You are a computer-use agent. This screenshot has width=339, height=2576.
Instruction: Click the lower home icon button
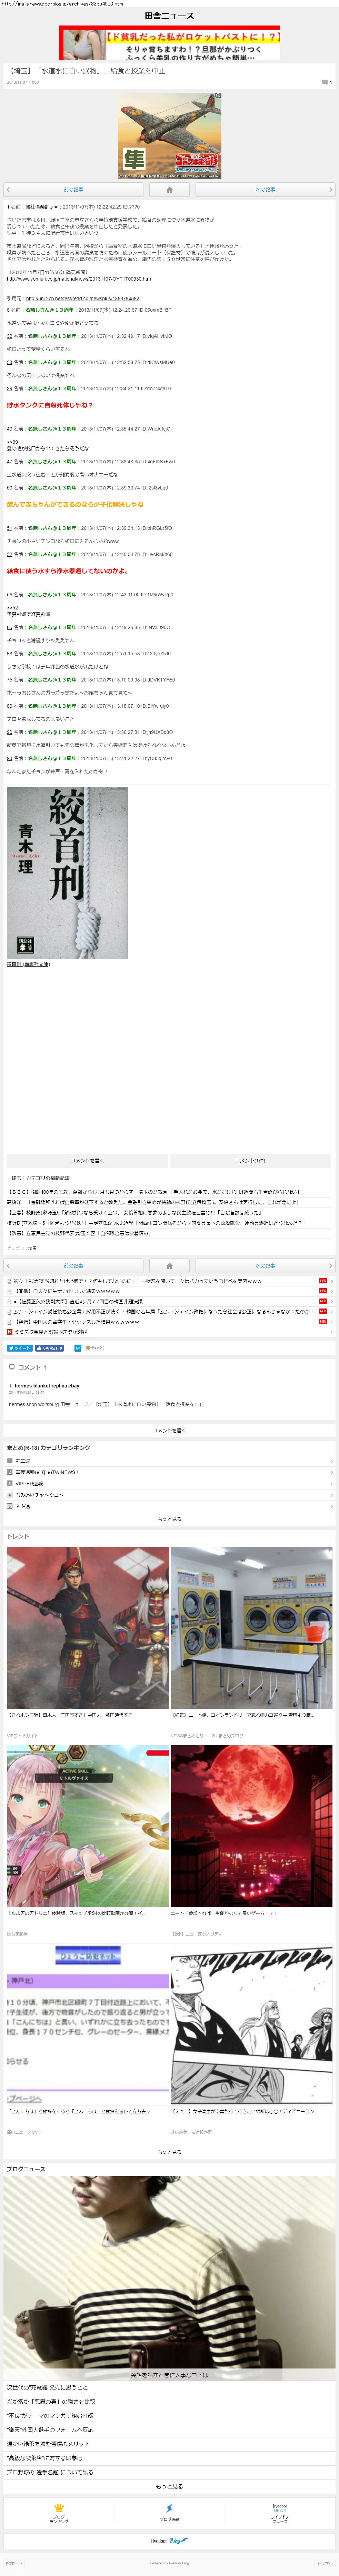(x=169, y=1266)
